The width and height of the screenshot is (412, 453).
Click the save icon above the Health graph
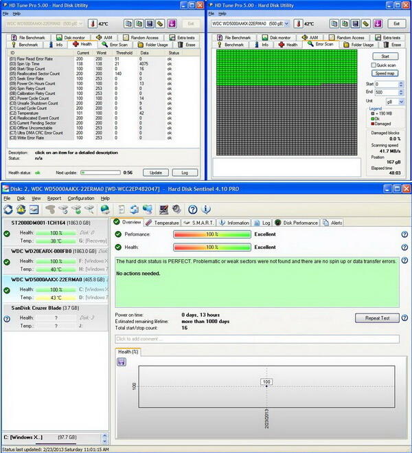[x=122, y=362]
